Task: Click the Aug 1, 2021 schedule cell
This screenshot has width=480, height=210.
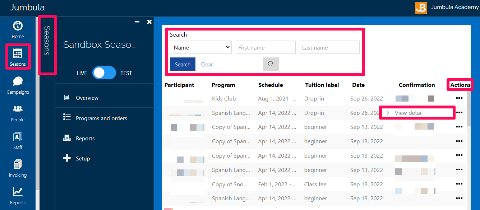Action: (x=277, y=98)
